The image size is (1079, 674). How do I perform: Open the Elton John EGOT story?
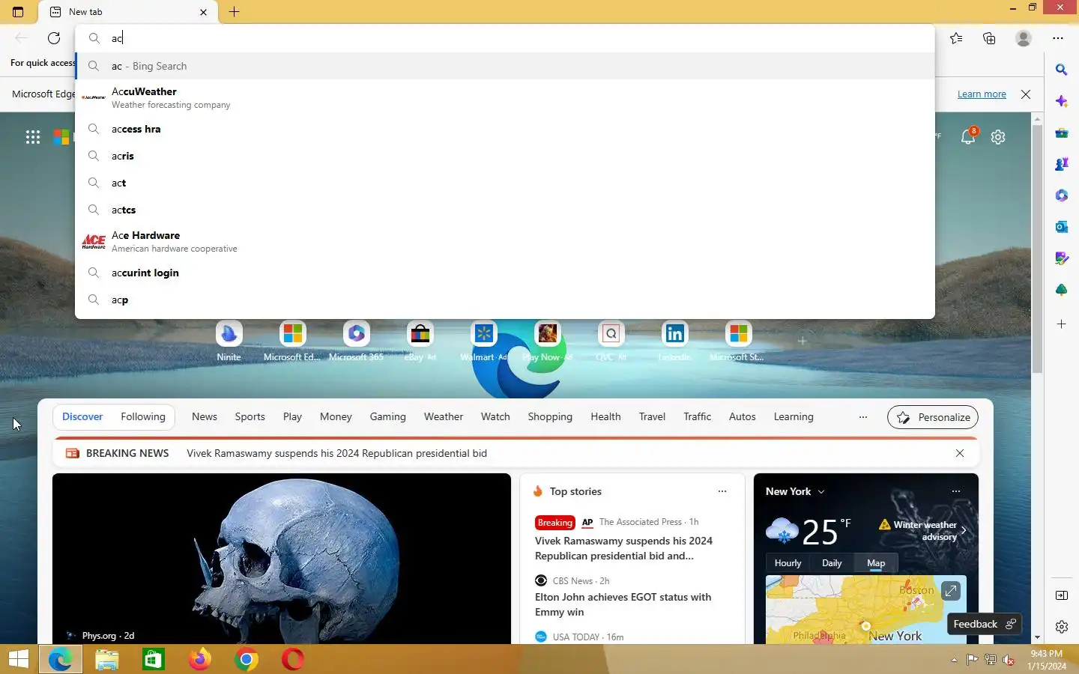pos(623,604)
